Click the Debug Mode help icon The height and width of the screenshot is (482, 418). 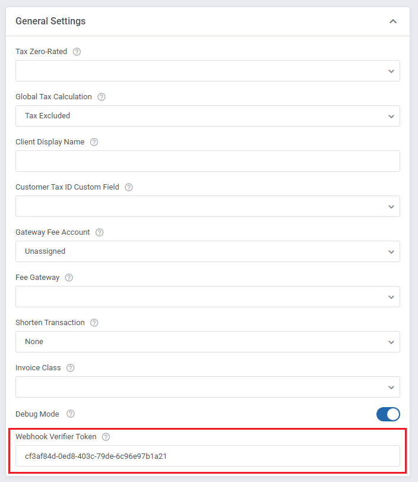pyautogui.click(x=71, y=414)
